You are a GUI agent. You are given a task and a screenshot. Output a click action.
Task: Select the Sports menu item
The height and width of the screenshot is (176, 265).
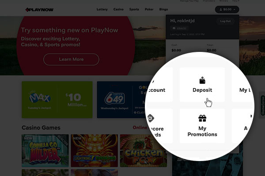134,9
